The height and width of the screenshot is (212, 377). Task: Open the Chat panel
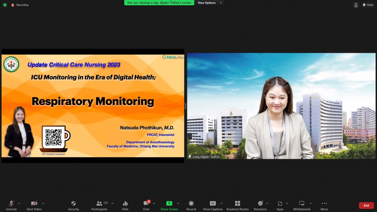[x=146, y=204]
